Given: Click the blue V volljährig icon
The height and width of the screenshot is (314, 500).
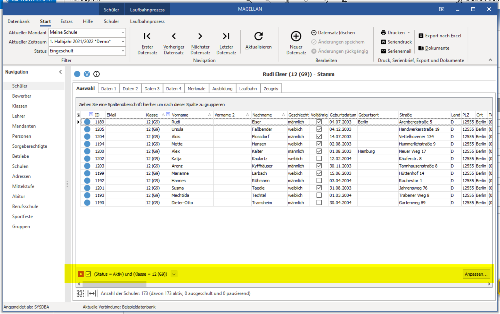Looking at the screenshot, I should [x=87, y=74].
